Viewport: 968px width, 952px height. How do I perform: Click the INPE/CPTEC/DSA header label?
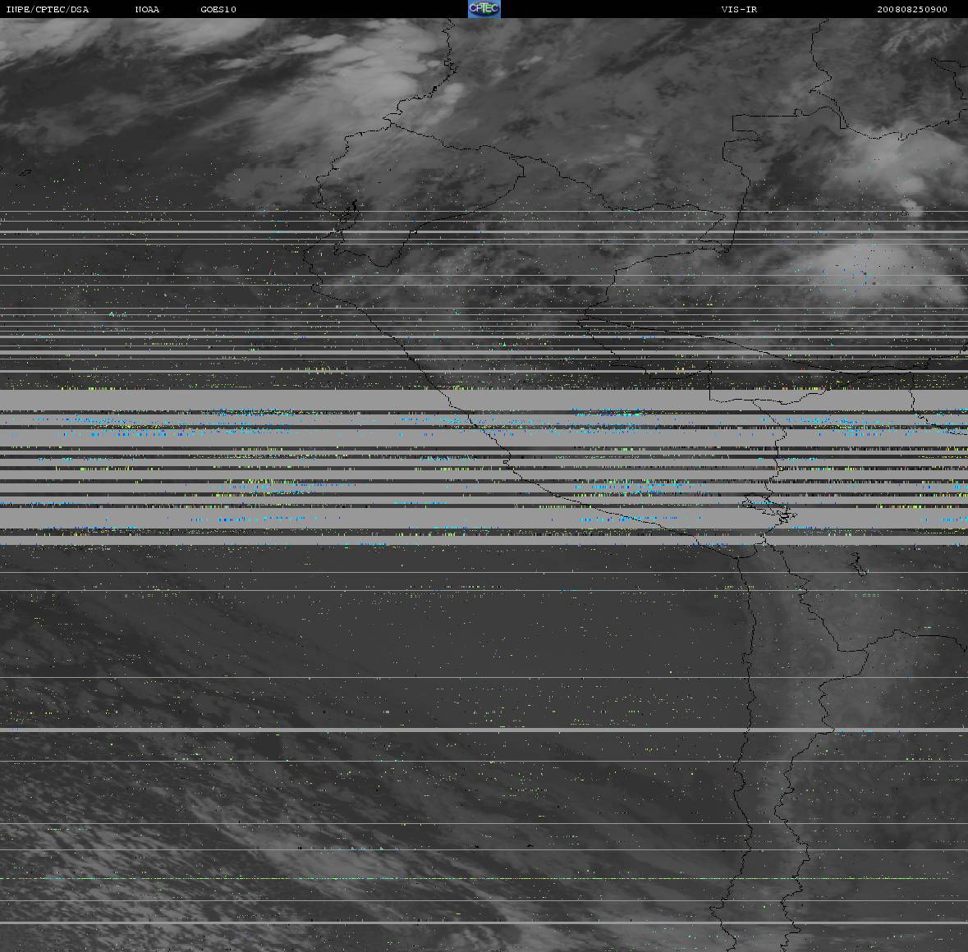tap(48, 9)
